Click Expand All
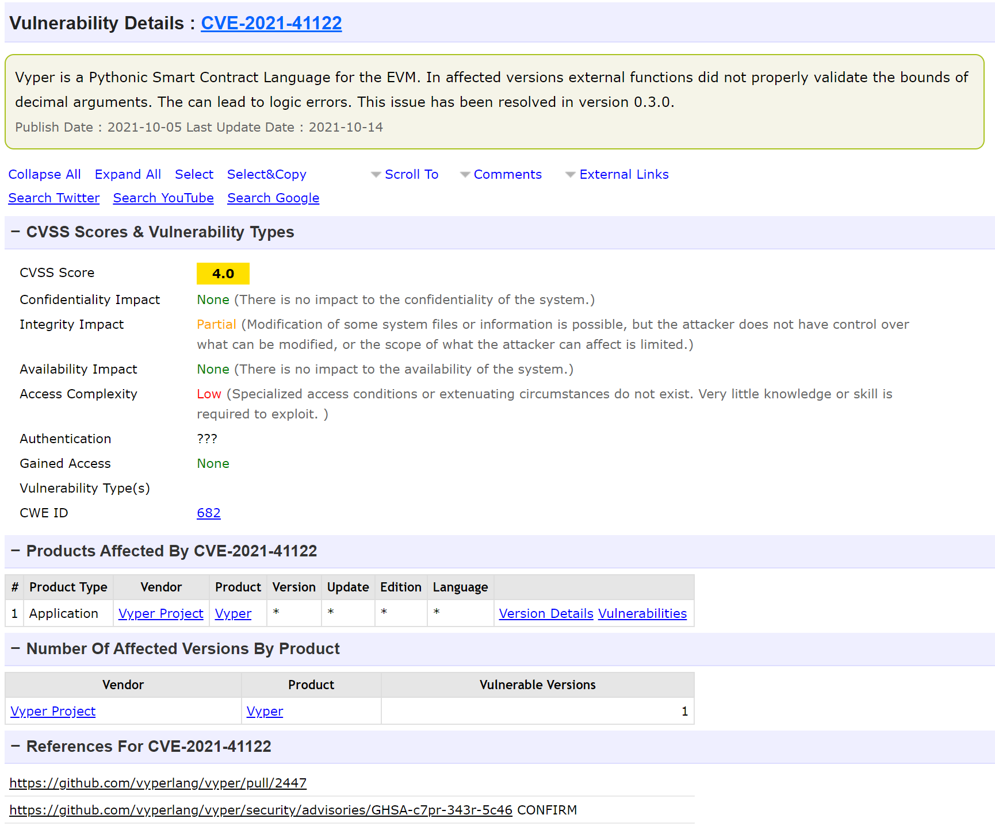This screenshot has width=995, height=830. [x=128, y=174]
